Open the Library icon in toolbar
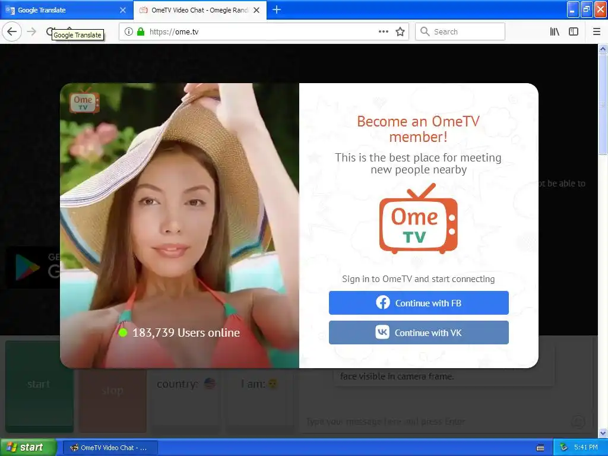 coord(555,32)
